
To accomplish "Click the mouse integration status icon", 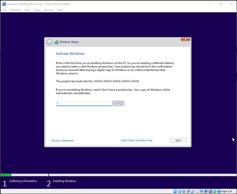I will coord(214,191).
